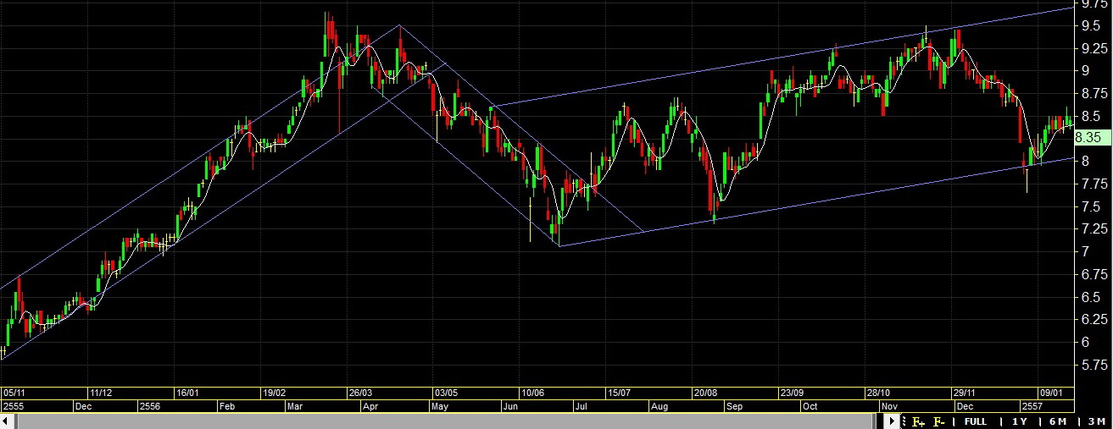This screenshot has height=429, width=1113.
Task: Click the 09/01 date label
Action: [x=1051, y=393]
